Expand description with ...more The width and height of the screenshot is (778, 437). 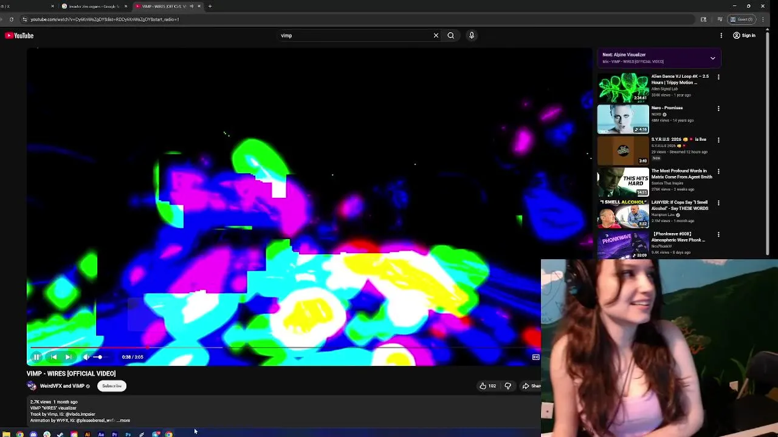pyautogui.click(x=123, y=420)
